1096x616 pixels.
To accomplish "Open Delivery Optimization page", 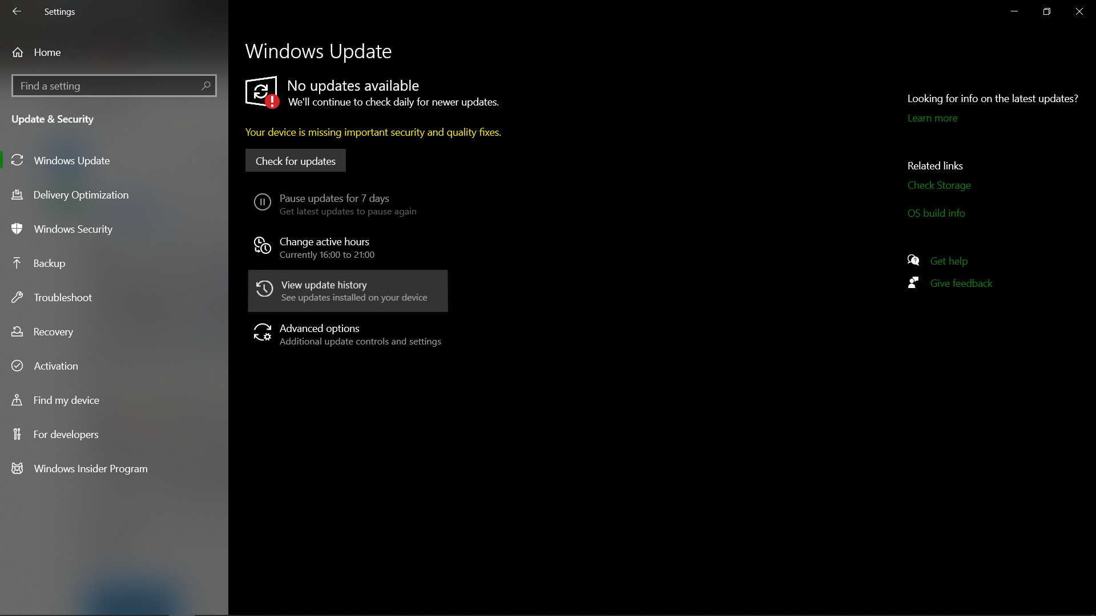I will [114, 194].
